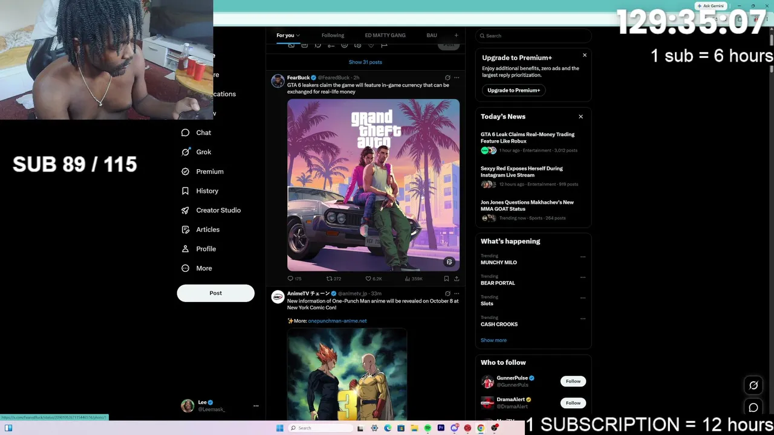Open options for CASH CROOKS trend

point(583,318)
